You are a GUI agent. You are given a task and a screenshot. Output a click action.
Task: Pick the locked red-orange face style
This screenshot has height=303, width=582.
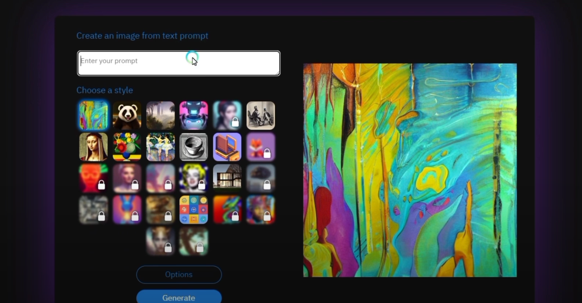93,179
